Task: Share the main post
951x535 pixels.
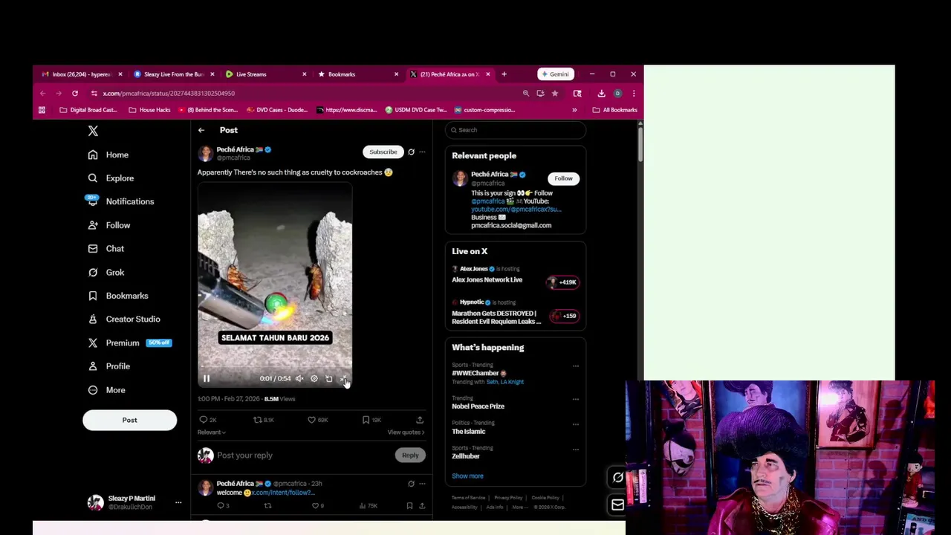Action: click(x=420, y=420)
